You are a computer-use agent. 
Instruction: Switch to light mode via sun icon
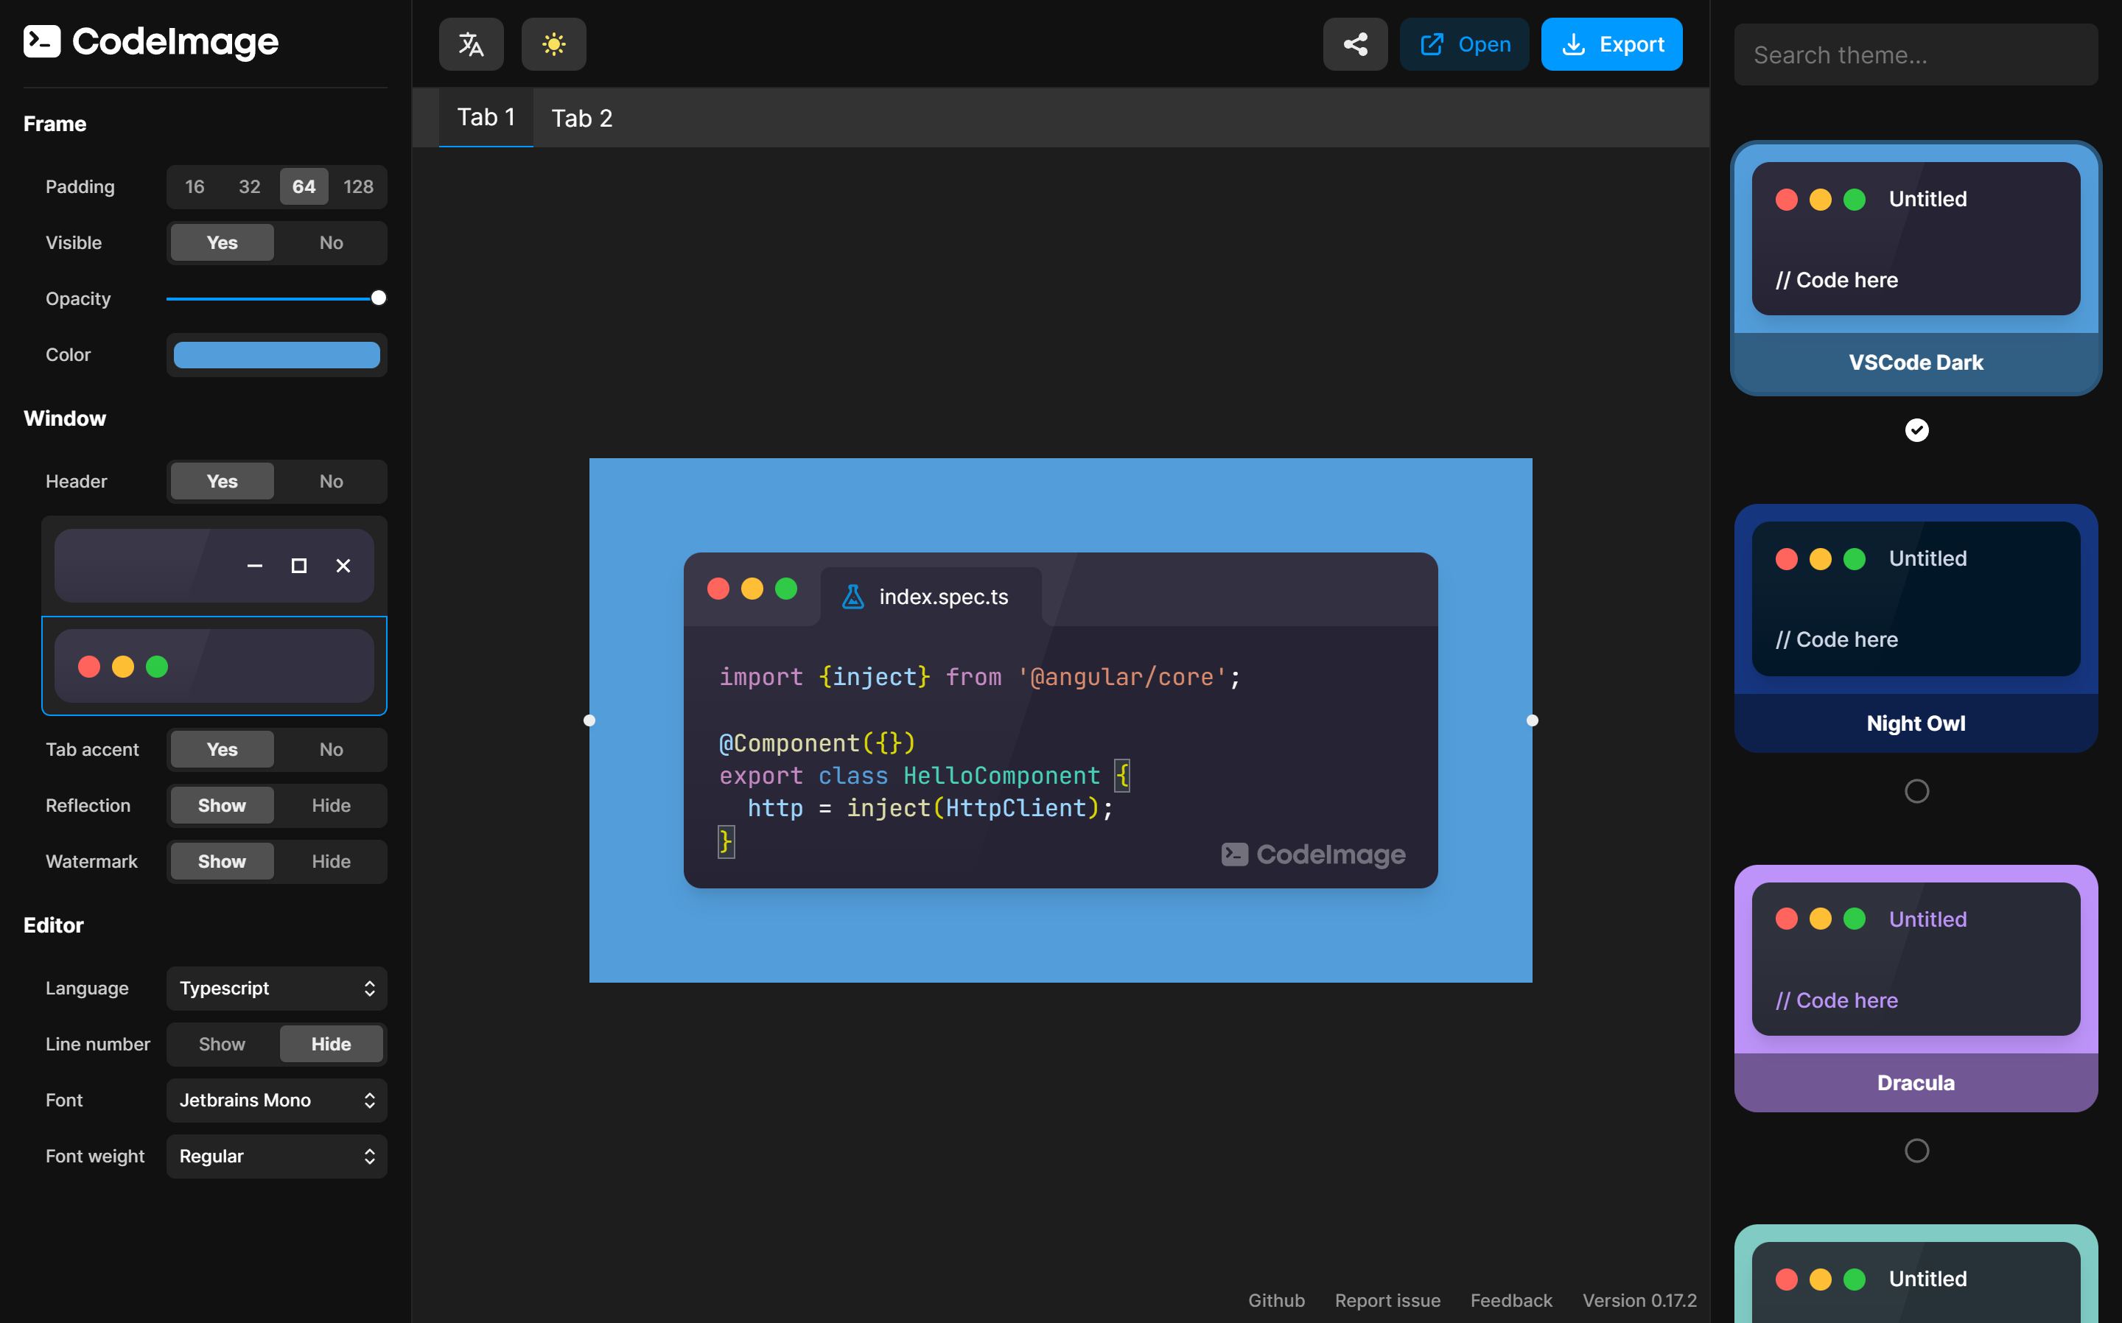click(x=553, y=43)
